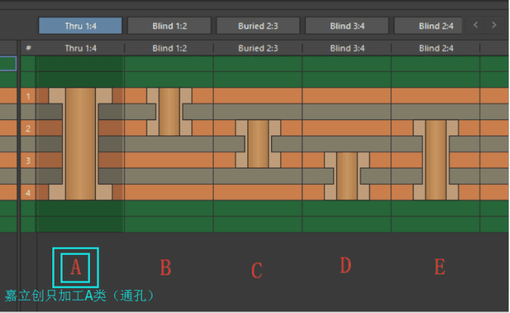Select the Blind 1:2 via drawing
The height and width of the screenshot is (313, 510).
170,111
